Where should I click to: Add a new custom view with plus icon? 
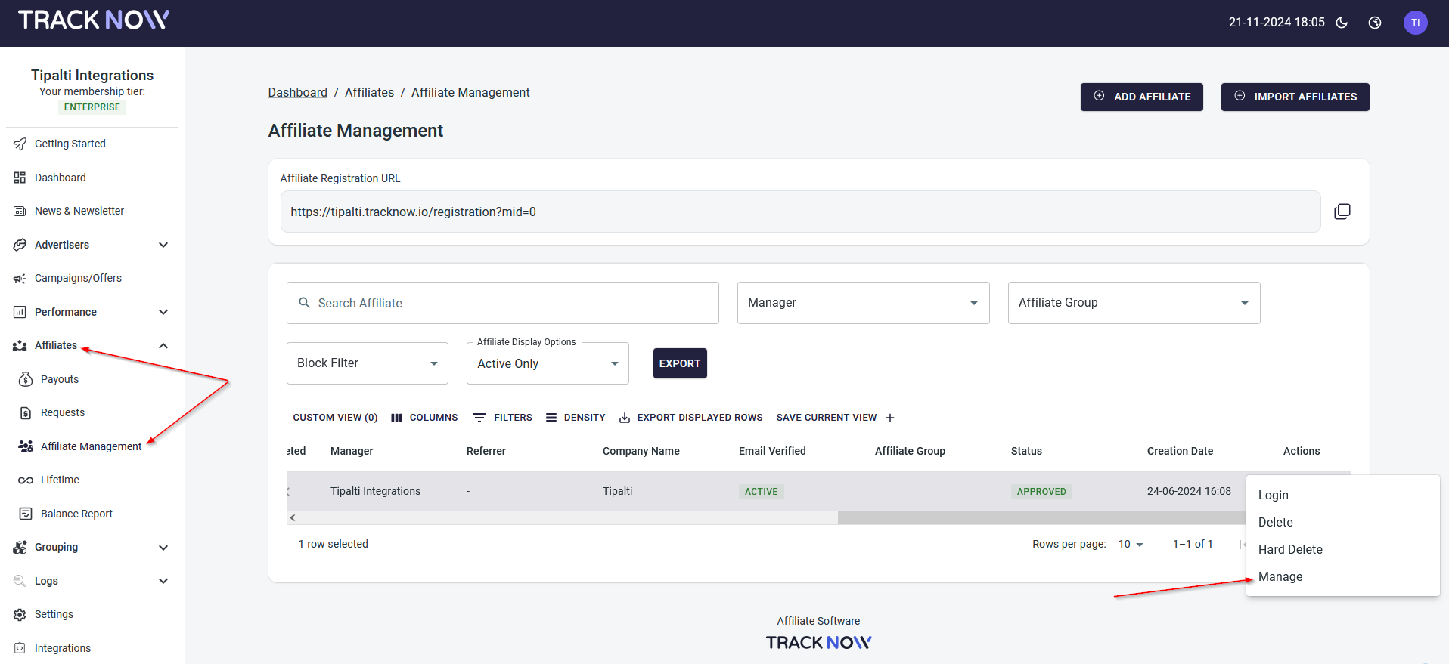[x=890, y=418]
